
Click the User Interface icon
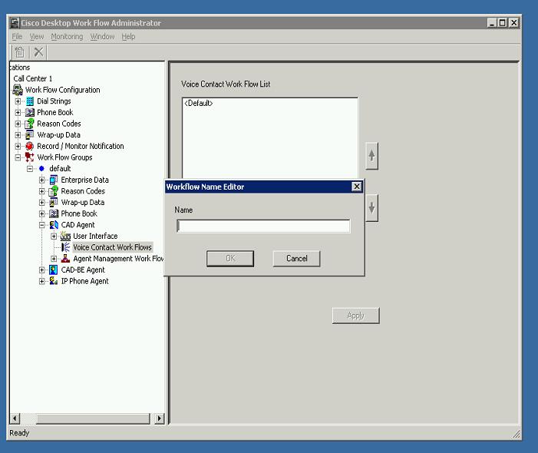tap(65, 236)
